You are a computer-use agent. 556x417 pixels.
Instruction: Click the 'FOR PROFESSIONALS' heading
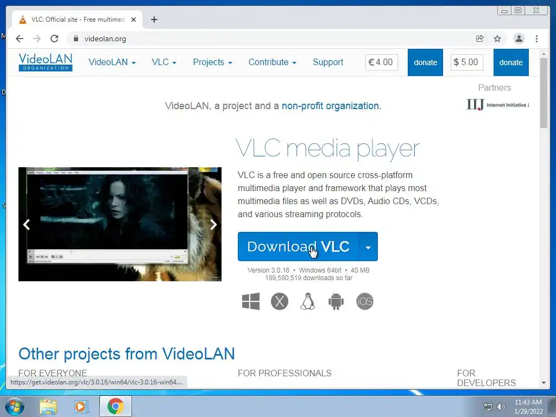tap(285, 373)
